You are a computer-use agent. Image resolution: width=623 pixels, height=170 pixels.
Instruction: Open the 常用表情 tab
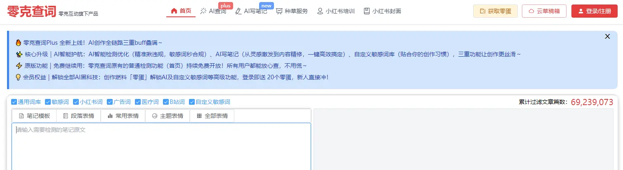123,116
